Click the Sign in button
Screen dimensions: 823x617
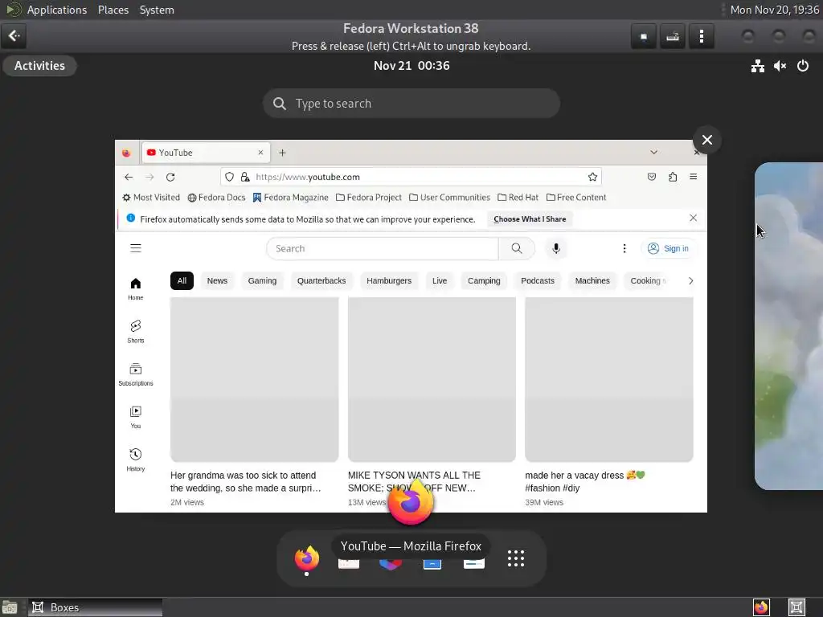coord(668,249)
